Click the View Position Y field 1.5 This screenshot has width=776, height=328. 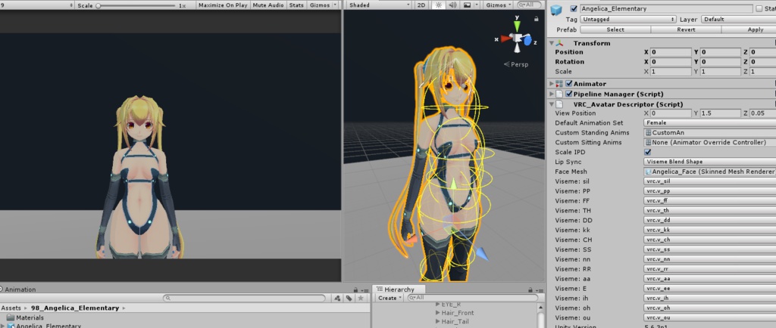click(720, 113)
